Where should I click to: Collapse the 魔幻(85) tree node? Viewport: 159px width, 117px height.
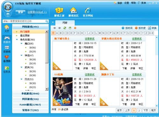[21, 44]
